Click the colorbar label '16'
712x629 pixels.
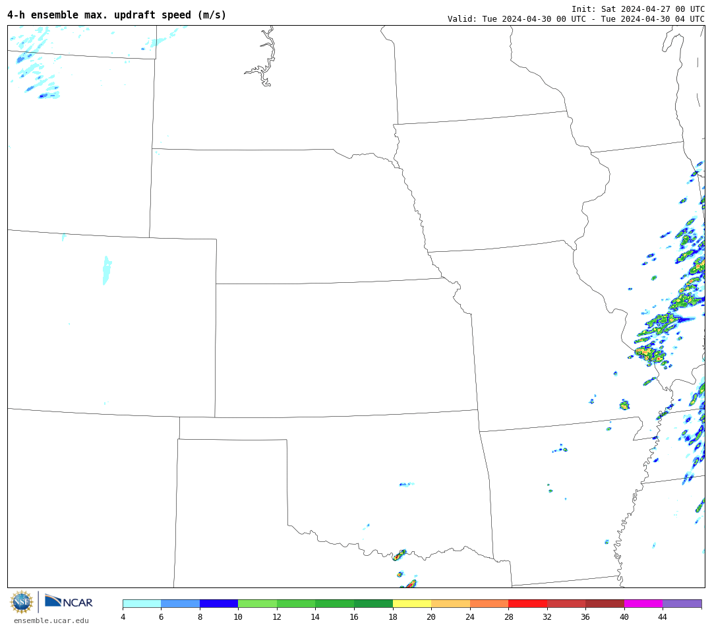click(x=354, y=616)
